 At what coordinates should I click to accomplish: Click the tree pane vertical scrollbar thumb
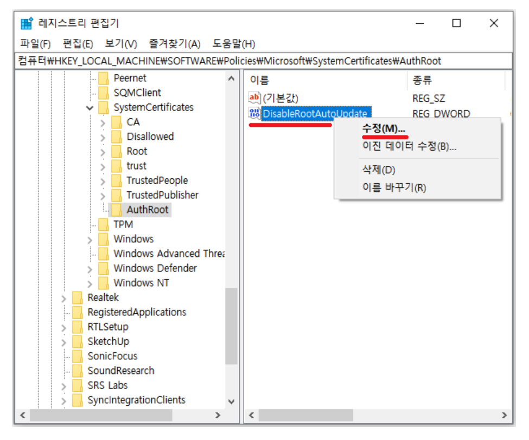click(232, 326)
